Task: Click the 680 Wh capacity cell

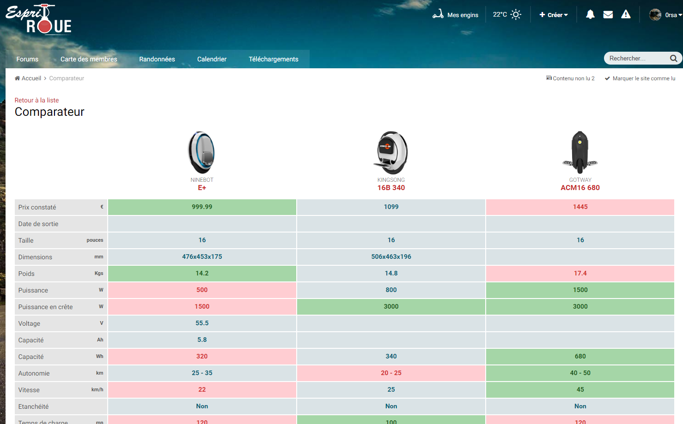Action: coord(580,356)
